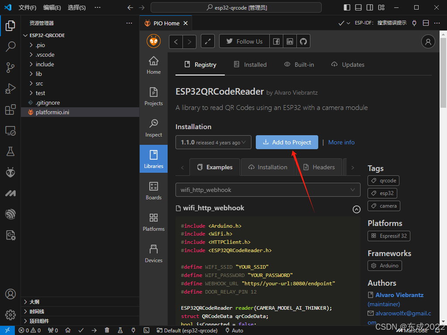
Task: Switch to the Built-in libraries tab
Action: click(299, 65)
